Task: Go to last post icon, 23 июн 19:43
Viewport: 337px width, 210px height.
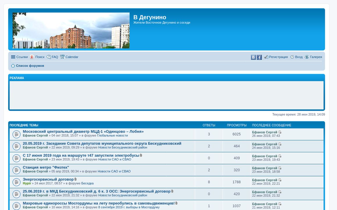Action: pyautogui.click(x=280, y=156)
